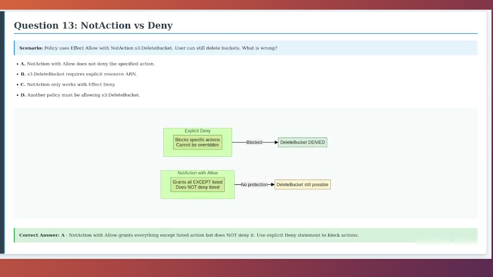Click the Correct Answer explanation text
The height and width of the screenshot is (277, 493).
coord(189,235)
